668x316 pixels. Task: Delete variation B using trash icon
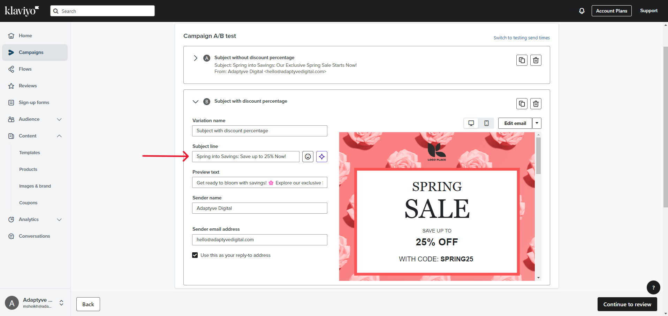pos(536,104)
